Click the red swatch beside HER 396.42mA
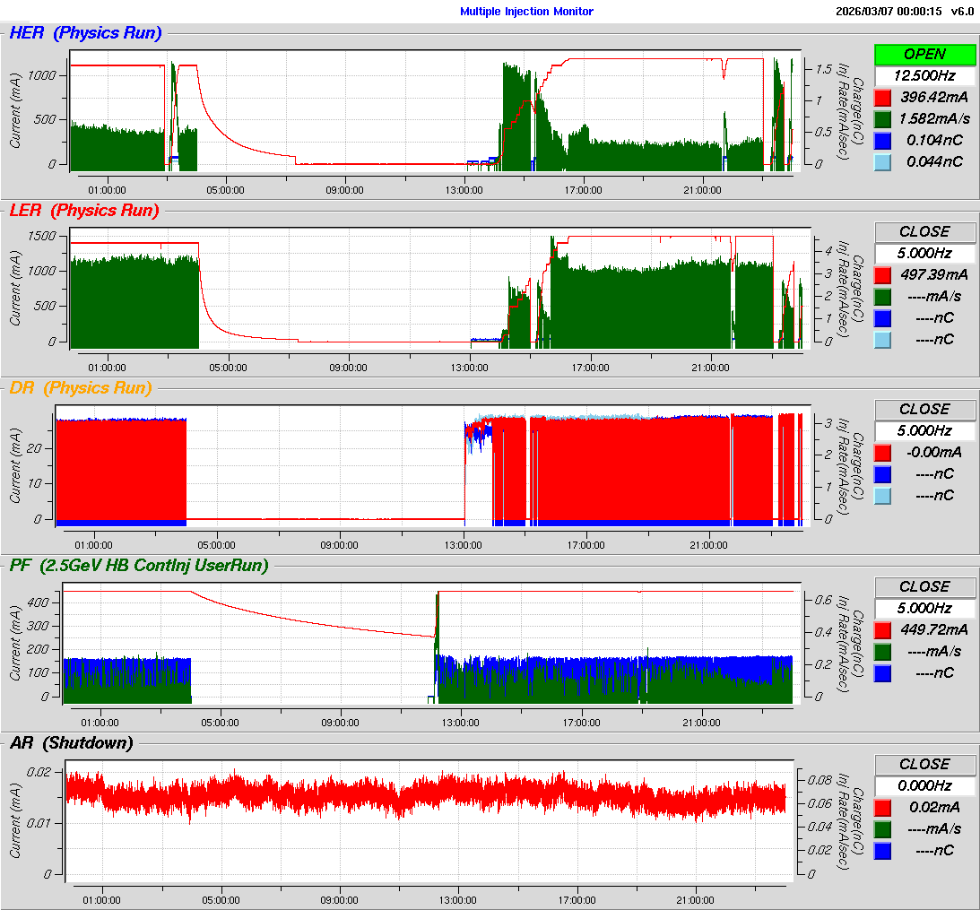The width and height of the screenshot is (980, 910). (882, 97)
